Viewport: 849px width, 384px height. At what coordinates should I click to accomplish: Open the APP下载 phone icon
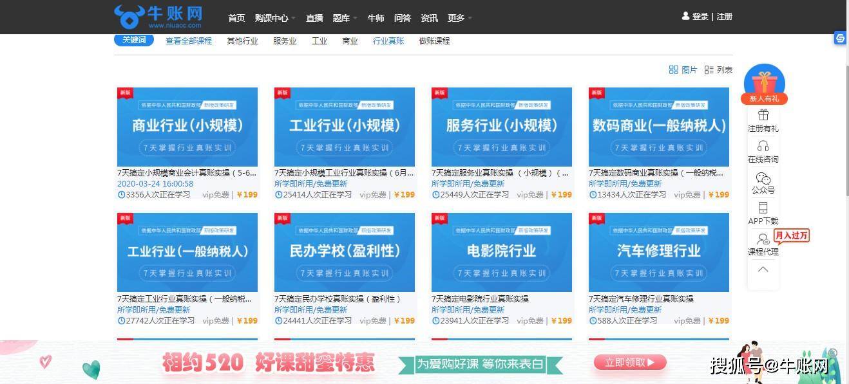click(x=763, y=208)
